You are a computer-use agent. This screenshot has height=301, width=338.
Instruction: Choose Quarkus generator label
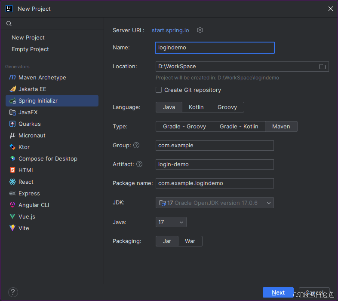(30, 124)
